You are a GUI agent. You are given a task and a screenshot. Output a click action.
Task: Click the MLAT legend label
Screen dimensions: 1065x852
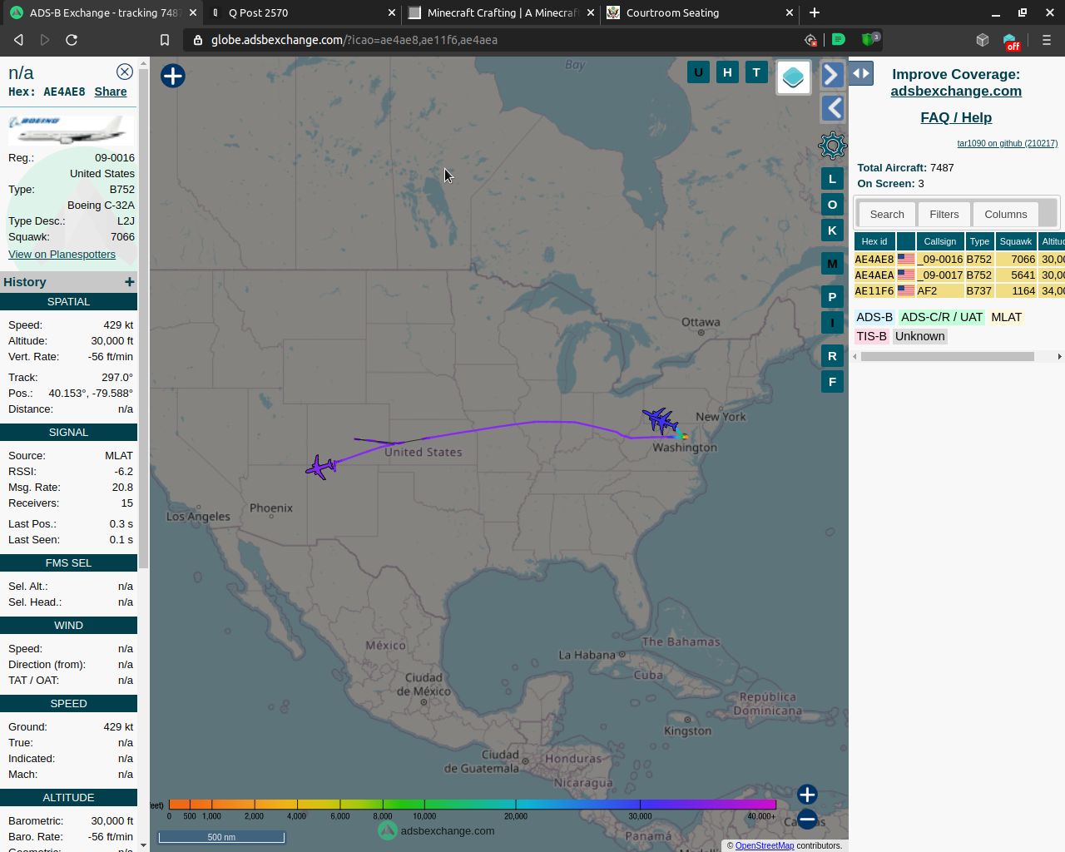coord(1006,317)
